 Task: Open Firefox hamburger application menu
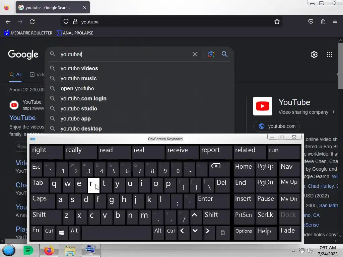(x=335, y=21)
